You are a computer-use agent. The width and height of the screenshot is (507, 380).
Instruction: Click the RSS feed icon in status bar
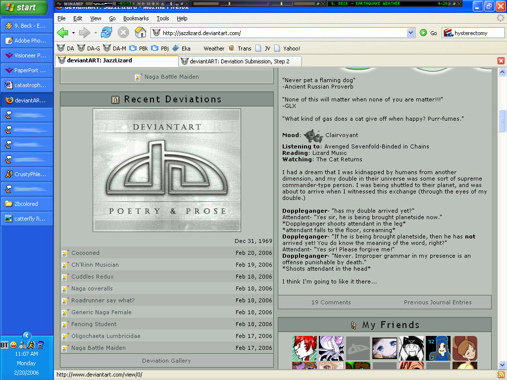click(501, 375)
